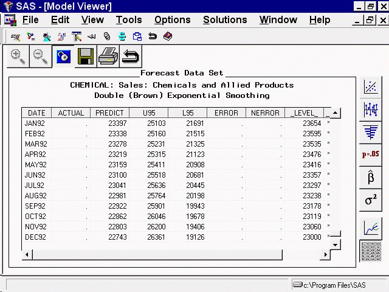Screen dimensions: 389x292
Task: Switch to forecast graph view
Action: (x=370, y=228)
